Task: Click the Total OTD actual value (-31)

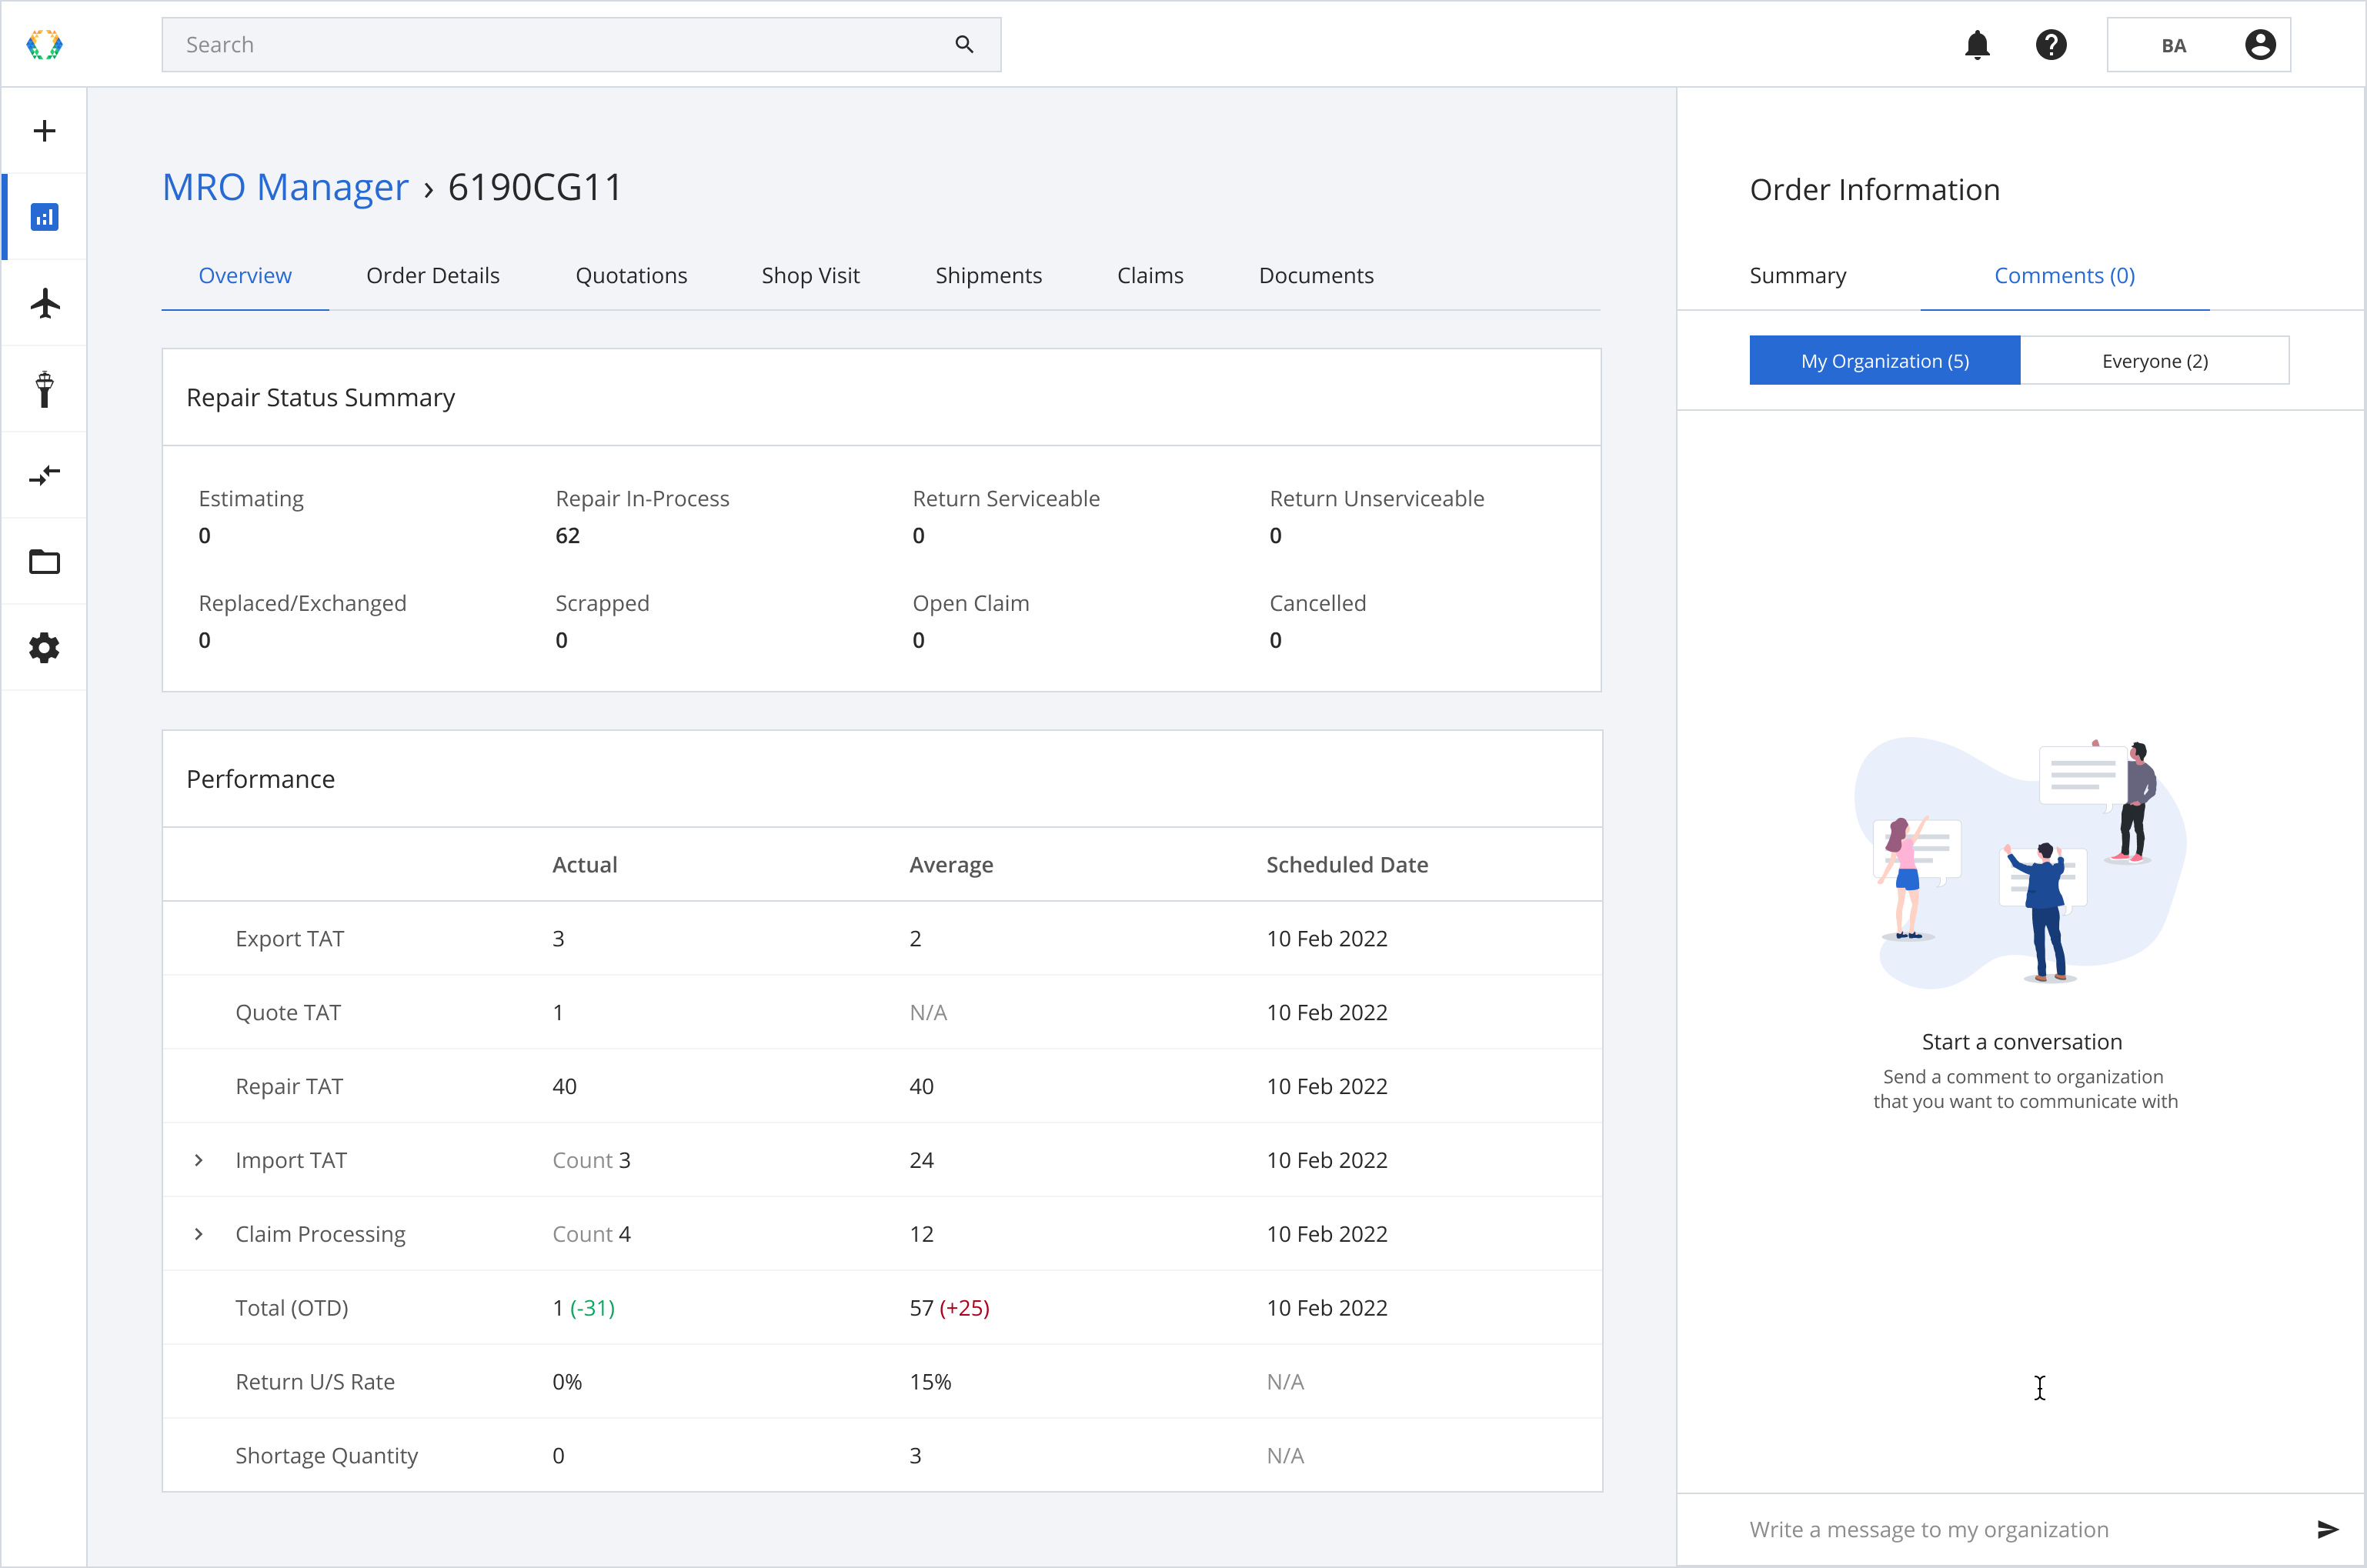Action: (x=592, y=1308)
